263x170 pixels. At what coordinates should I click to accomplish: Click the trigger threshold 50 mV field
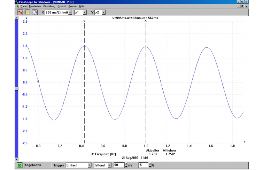click(x=119, y=165)
